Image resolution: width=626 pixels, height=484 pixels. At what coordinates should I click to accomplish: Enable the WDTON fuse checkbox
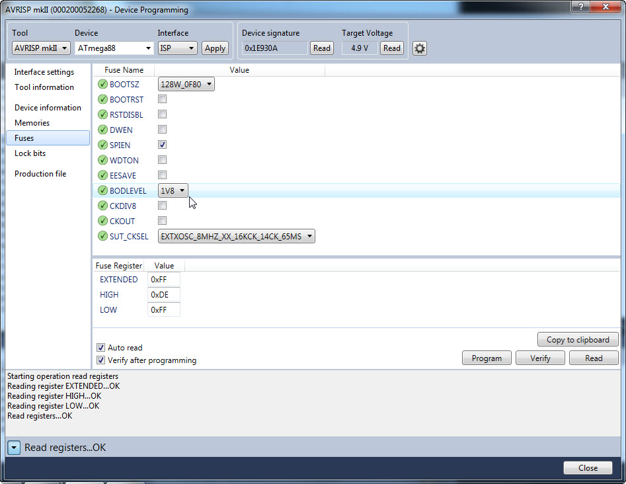click(x=162, y=160)
